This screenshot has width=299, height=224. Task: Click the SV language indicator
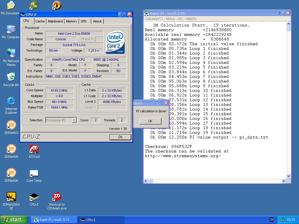pyautogui.click(x=272, y=220)
